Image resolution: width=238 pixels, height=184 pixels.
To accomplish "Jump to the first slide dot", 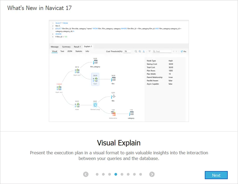I will [97, 174].
